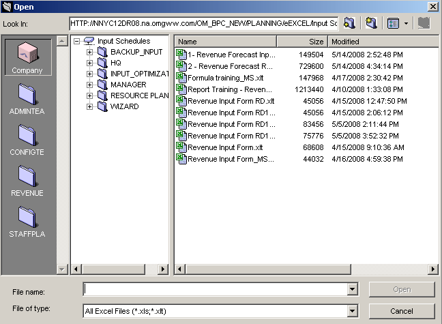Click the Look In path field

(203, 23)
